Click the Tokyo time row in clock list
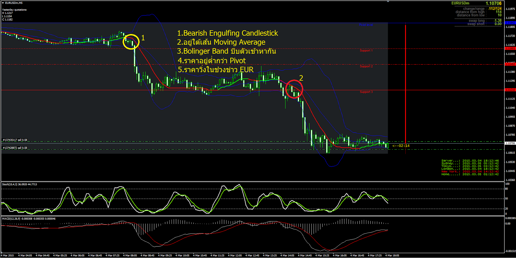Image resolution: width=516 pixels, height=258 pixels. click(470, 166)
